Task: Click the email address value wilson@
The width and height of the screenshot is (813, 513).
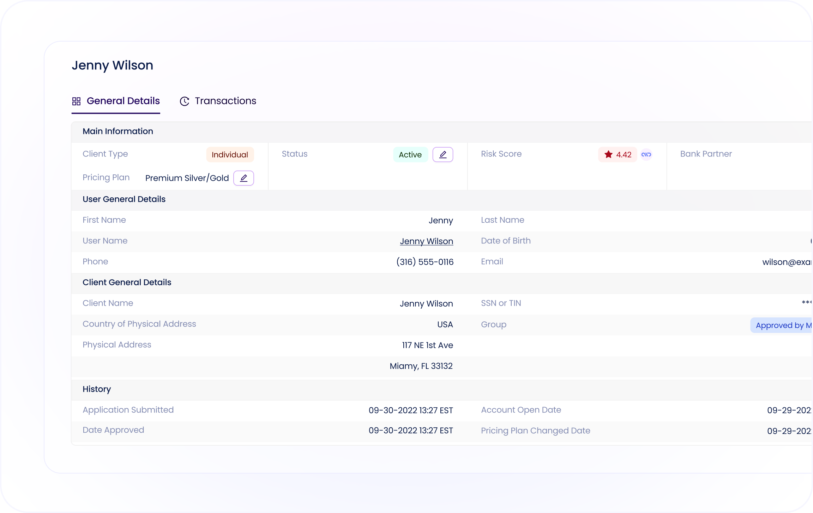Action: tap(787, 262)
